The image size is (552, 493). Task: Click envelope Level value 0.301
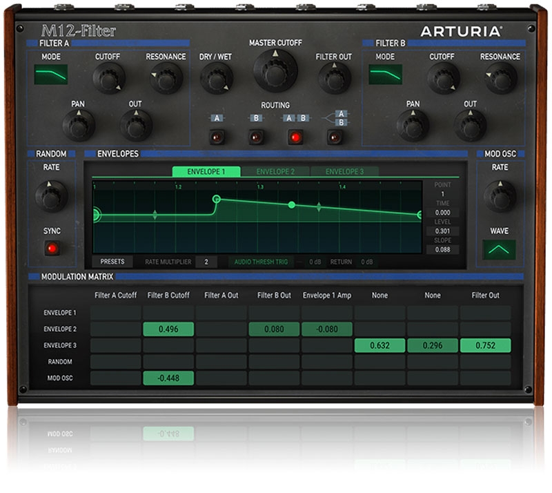[x=442, y=231]
